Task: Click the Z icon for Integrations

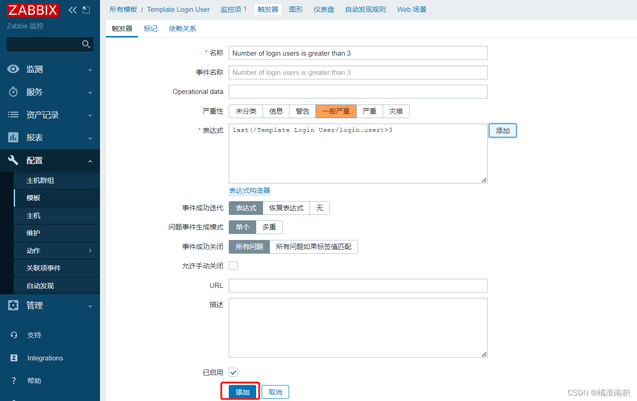Action: [14, 358]
